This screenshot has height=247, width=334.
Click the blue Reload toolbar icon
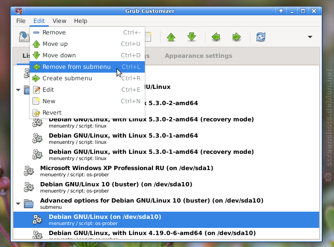(261, 37)
